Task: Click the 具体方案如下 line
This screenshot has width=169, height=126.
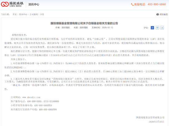Action: click(x=18, y=59)
